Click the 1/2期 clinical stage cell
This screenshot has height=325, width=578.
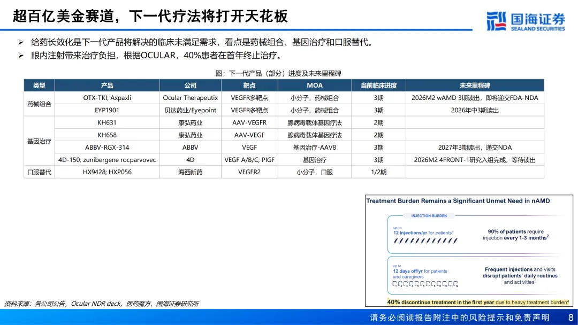point(378,172)
